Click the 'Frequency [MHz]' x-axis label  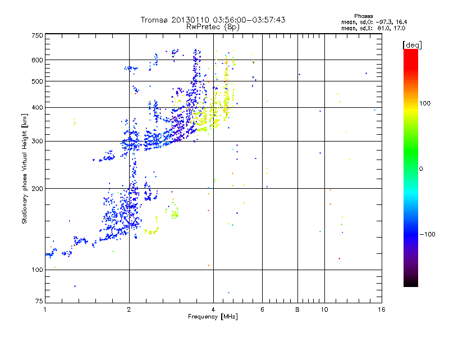click(213, 317)
